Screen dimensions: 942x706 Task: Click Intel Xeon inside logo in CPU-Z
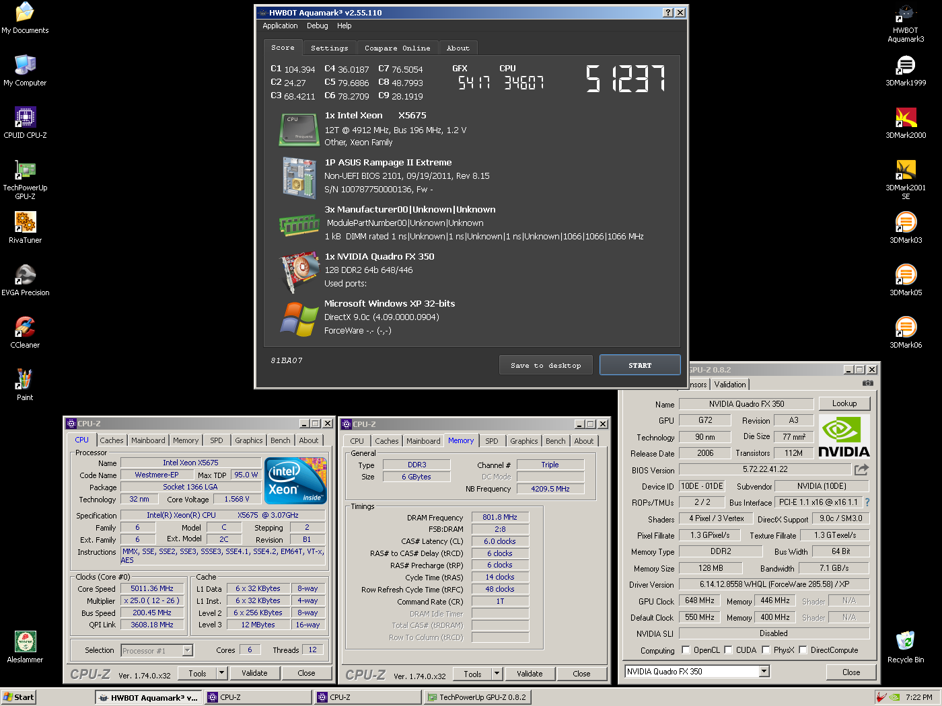295,480
